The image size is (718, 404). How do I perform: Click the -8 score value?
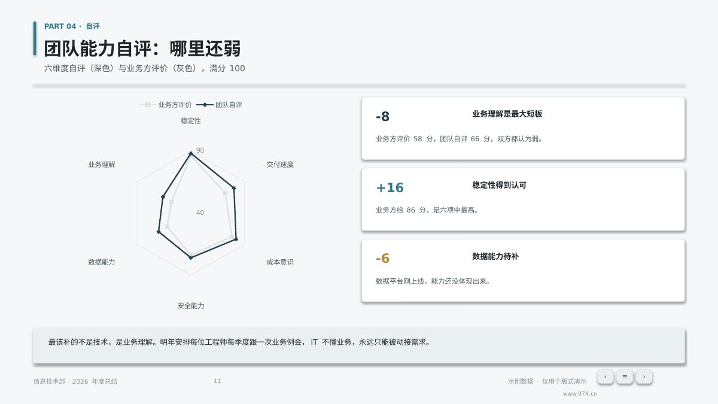[x=383, y=117]
